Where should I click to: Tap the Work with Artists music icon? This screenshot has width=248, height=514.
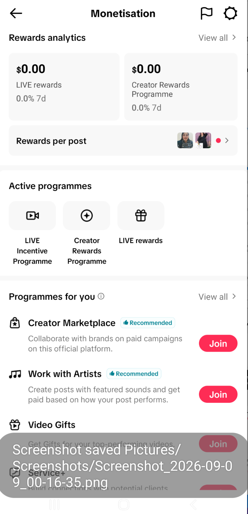pyautogui.click(x=15, y=374)
